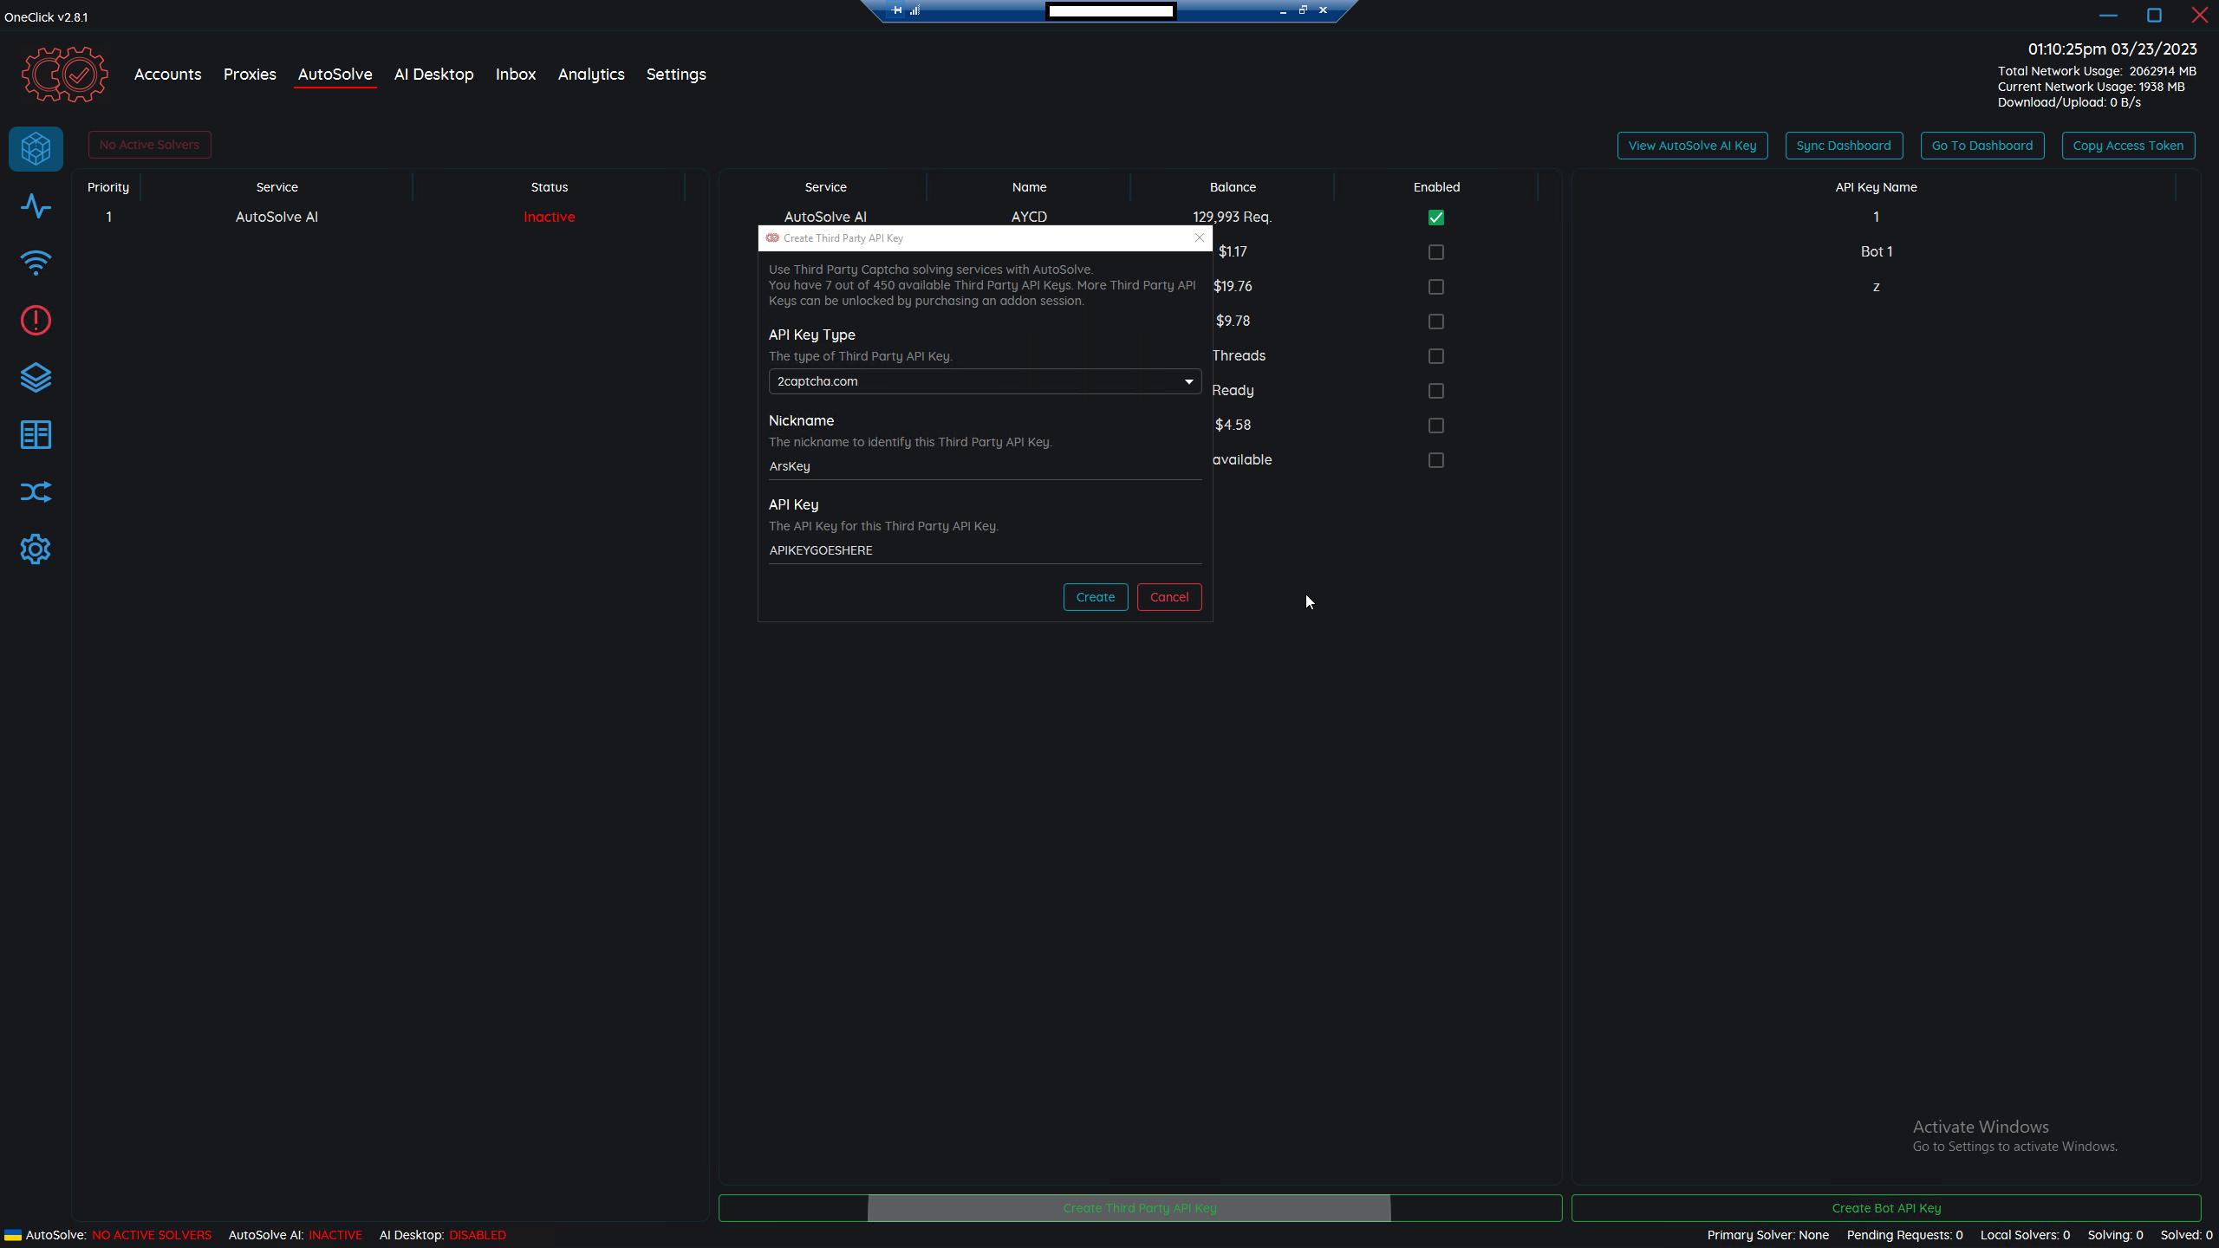The width and height of the screenshot is (2219, 1248).
Task: Uncheck the AutoSolve AI enabled checkbox
Action: click(x=1436, y=218)
